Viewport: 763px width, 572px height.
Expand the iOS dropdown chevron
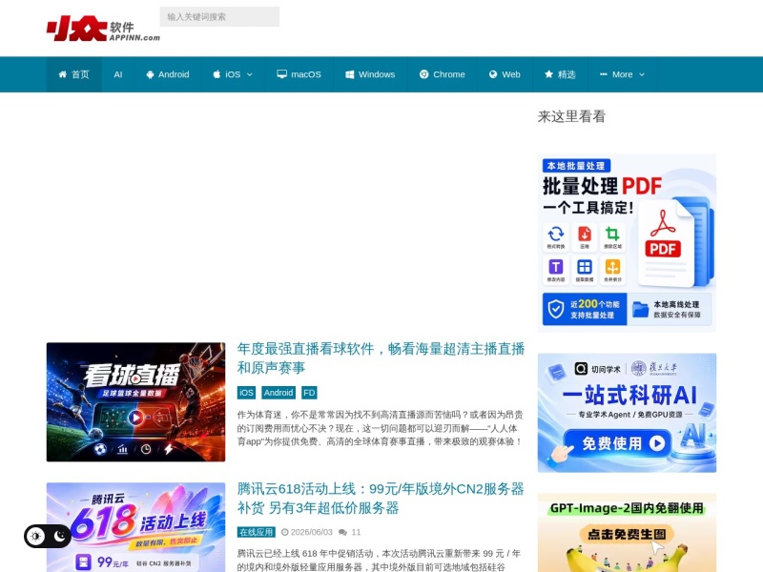250,74
